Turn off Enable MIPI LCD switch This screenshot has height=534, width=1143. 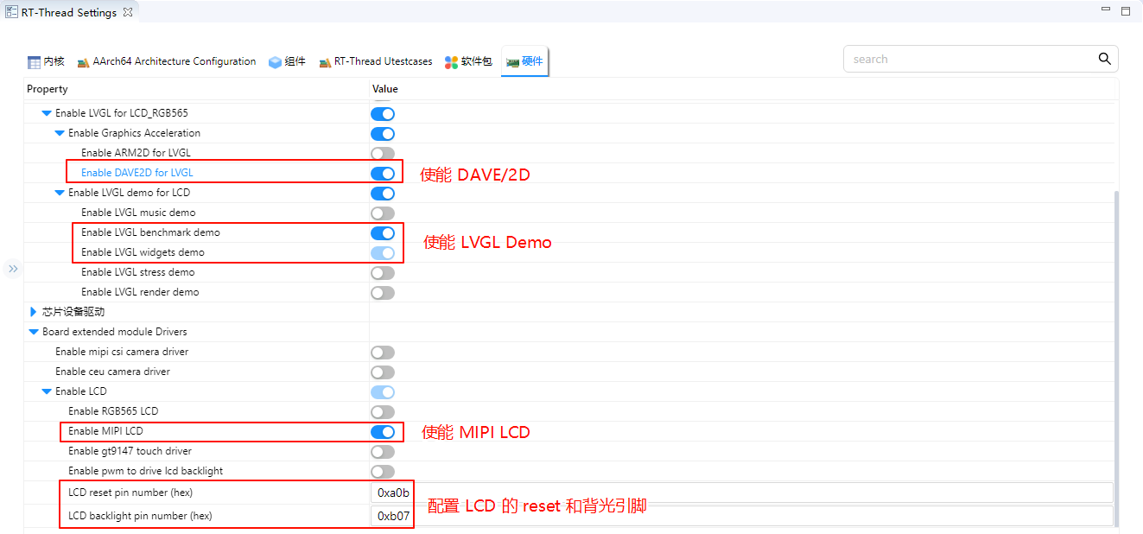pyautogui.click(x=383, y=432)
